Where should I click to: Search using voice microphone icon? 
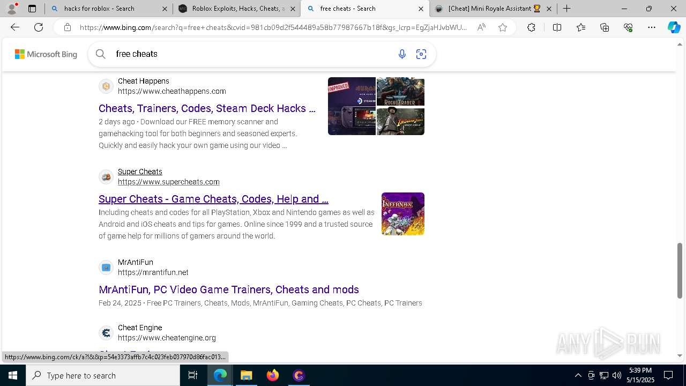[402, 54]
